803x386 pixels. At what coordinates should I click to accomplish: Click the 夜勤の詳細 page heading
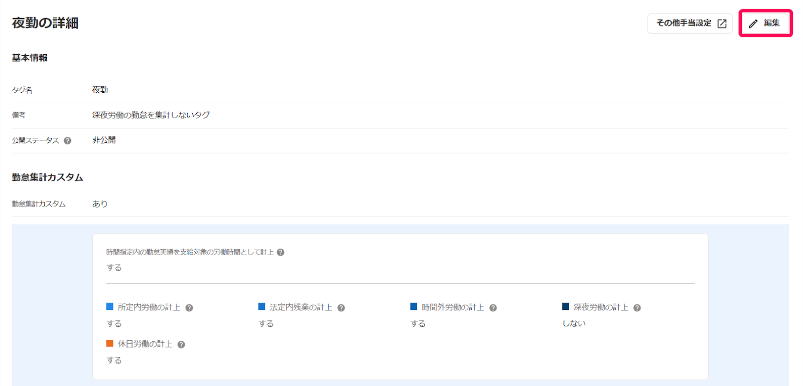(x=45, y=23)
